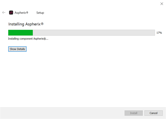
Task: Click the Aspherix logo icon
Action: click(11, 13)
